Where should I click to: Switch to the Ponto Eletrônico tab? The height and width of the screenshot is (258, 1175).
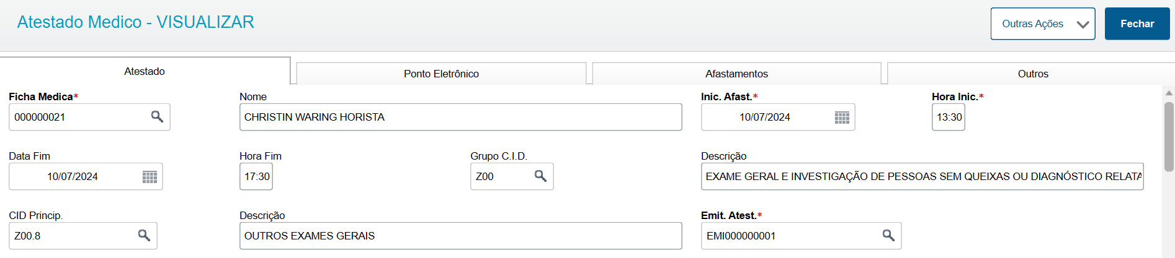tap(441, 74)
